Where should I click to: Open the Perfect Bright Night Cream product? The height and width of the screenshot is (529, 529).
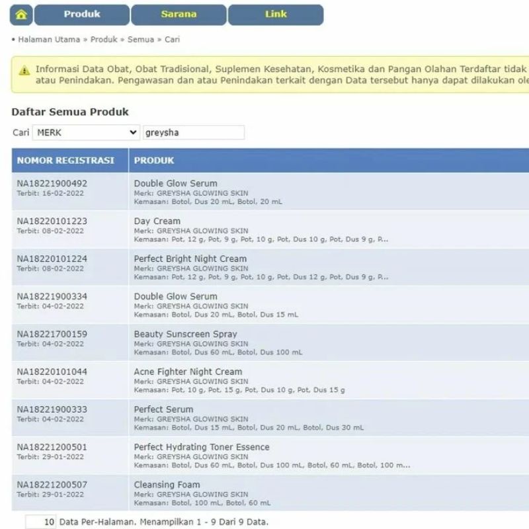tap(190, 259)
